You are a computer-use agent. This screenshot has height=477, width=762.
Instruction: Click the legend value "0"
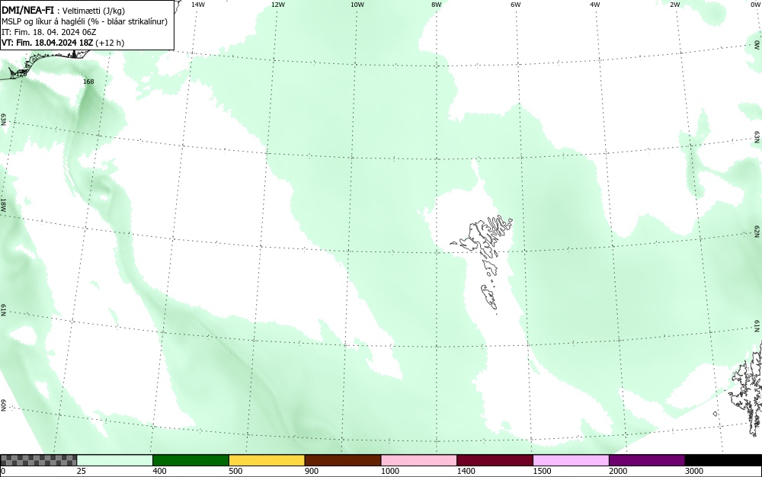point(3,471)
